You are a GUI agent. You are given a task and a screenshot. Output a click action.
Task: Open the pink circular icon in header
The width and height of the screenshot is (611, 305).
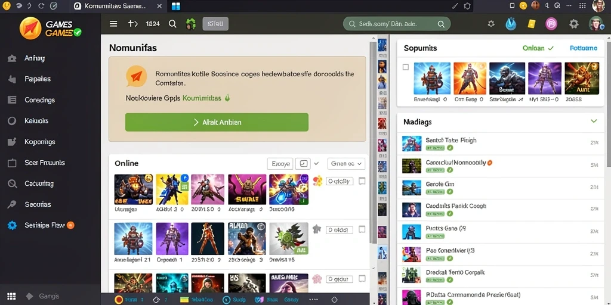(x=551, y=24)
